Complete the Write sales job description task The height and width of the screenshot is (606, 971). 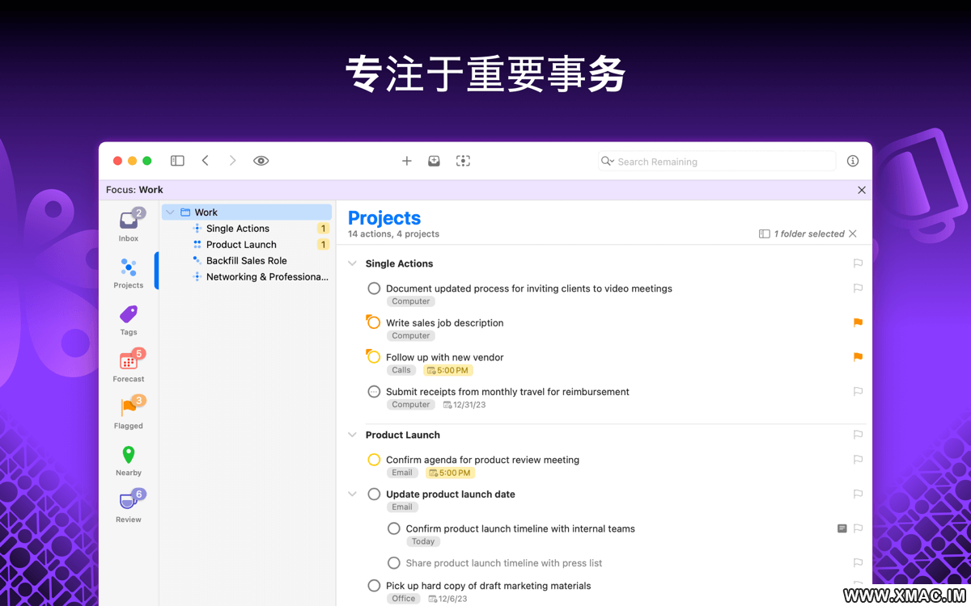click(374, 323)
